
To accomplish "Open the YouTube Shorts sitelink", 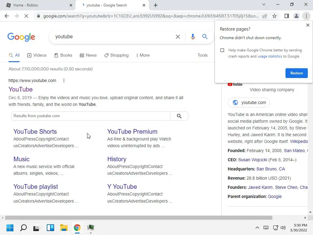I will [35, 132].
